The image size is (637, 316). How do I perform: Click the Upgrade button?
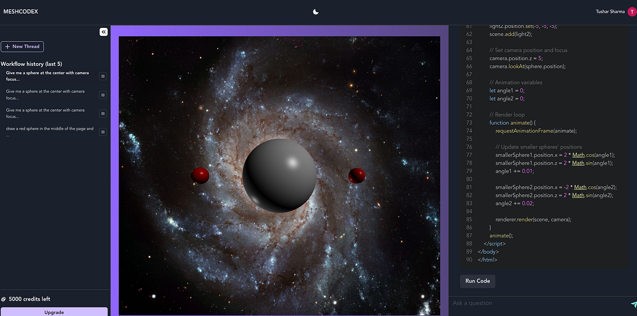(54, 312)
